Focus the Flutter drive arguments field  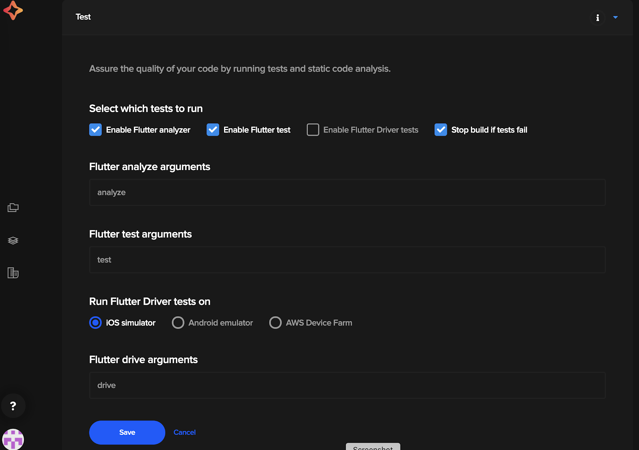[x=347, y=385]
